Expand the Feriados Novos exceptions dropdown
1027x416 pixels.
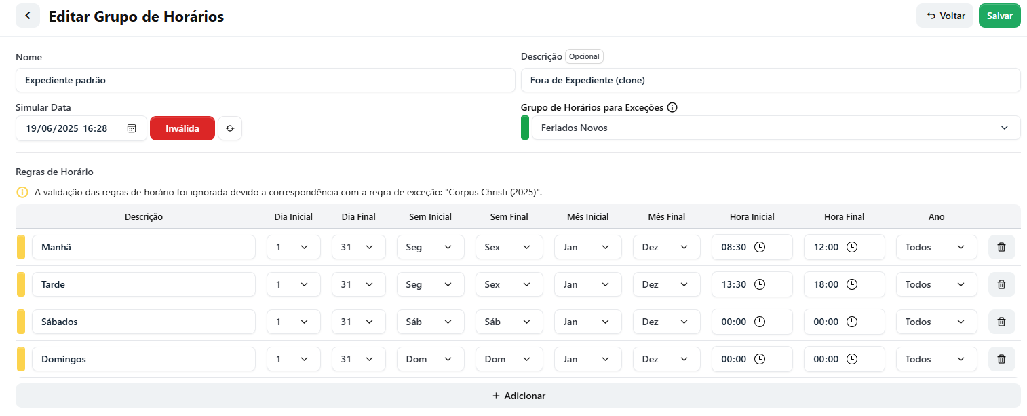tap(776, 128)
